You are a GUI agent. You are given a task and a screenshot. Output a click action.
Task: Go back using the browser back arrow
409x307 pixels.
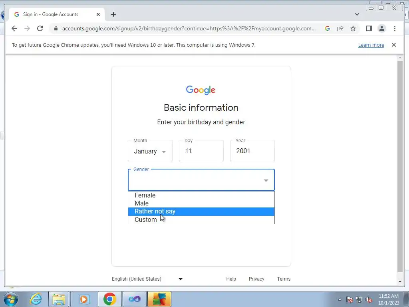point(14,28)
